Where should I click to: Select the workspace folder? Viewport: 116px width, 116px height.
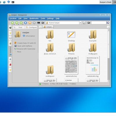coord(50,71)
